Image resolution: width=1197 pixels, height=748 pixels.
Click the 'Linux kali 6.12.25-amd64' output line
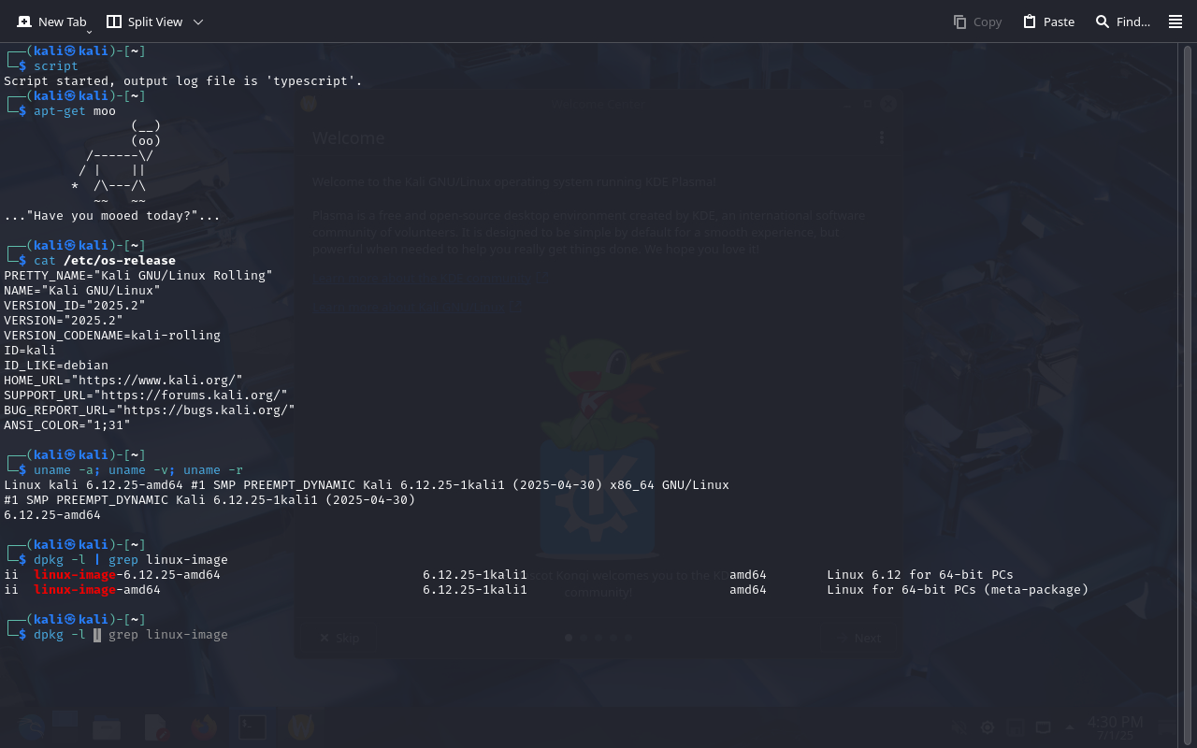[367, 485]
